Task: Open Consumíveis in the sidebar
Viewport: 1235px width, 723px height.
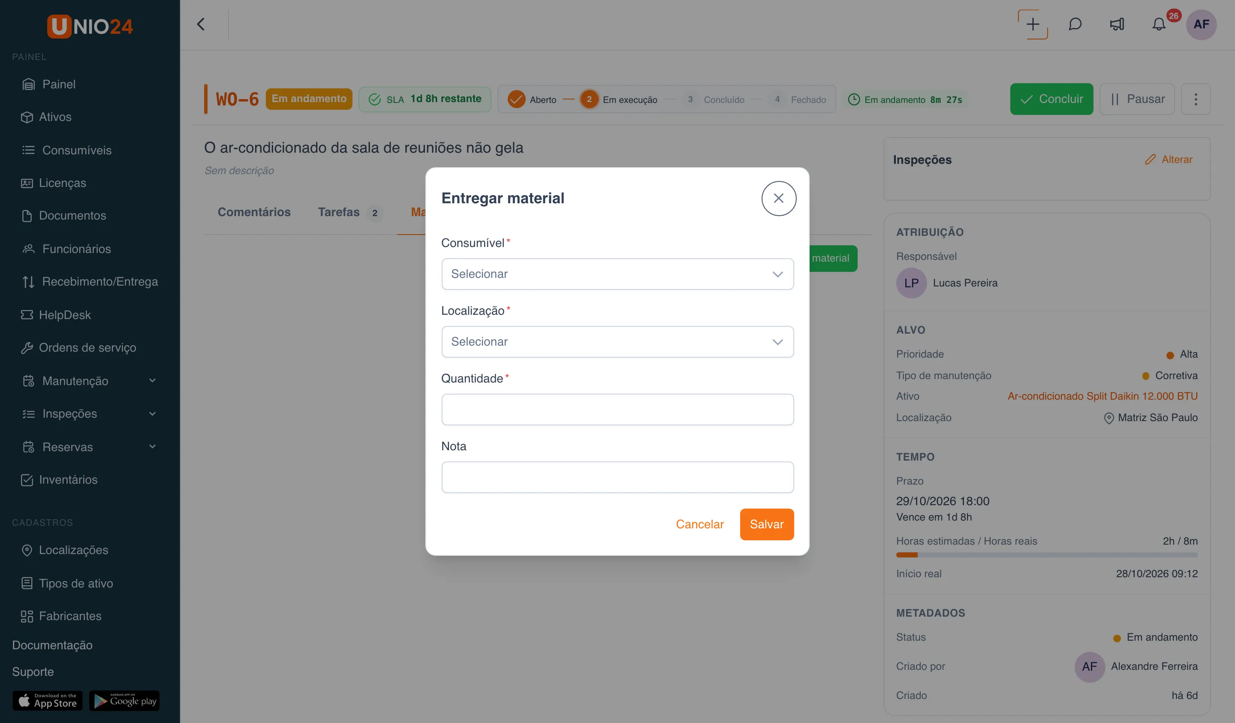Action: [x=66, y=150]
